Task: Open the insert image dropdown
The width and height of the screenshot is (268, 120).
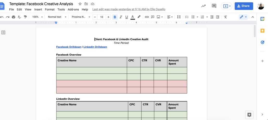Action: click(x=160, y=17)
